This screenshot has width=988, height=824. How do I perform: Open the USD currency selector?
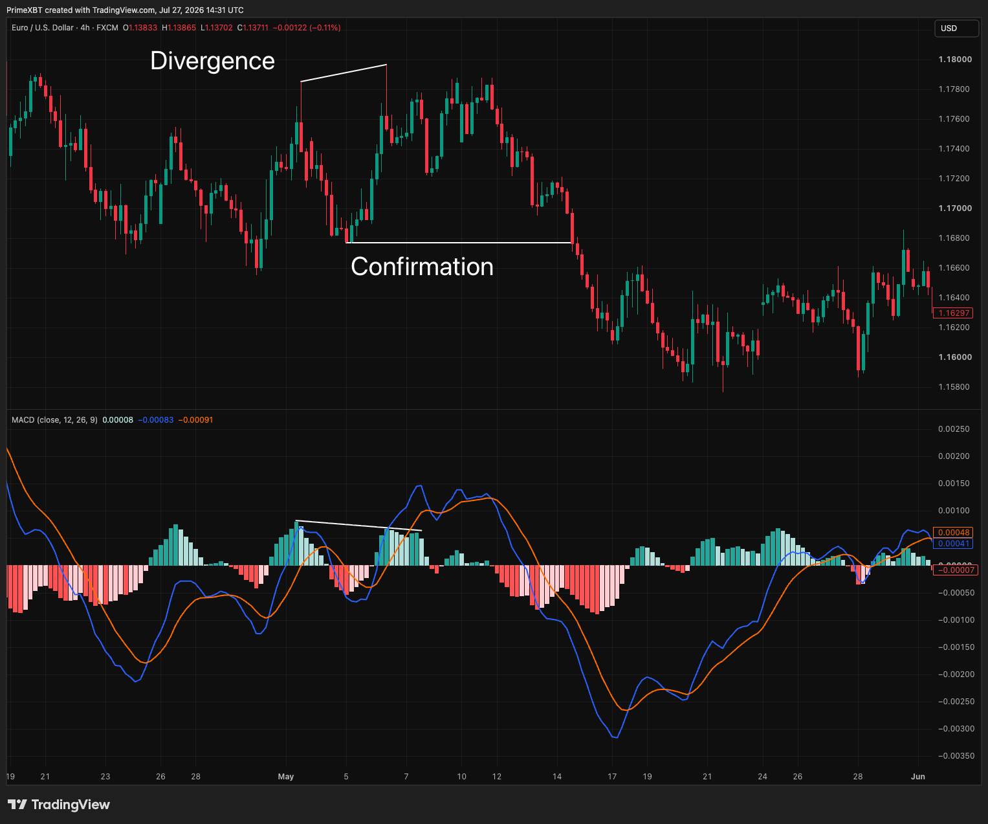(957, 28)
